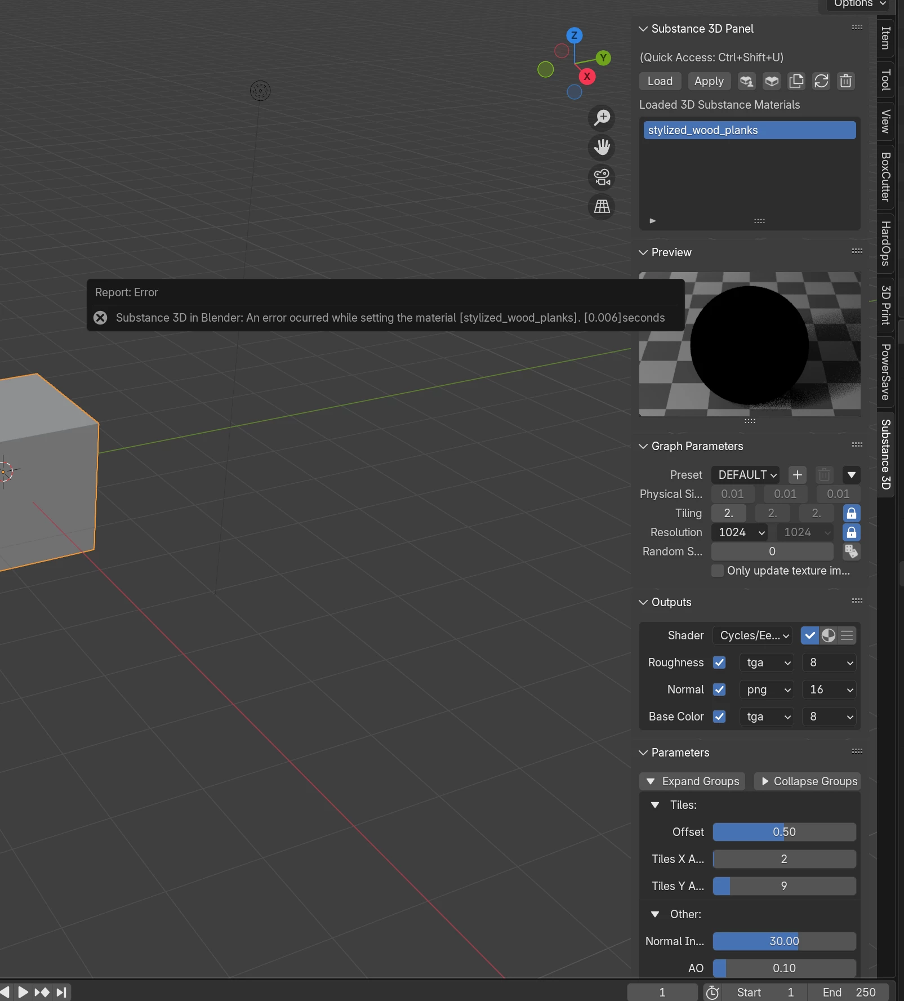The image size is (904, 1001).
Task: Open the Preset DEFAULT dropdown
Action: coord(746,475)
